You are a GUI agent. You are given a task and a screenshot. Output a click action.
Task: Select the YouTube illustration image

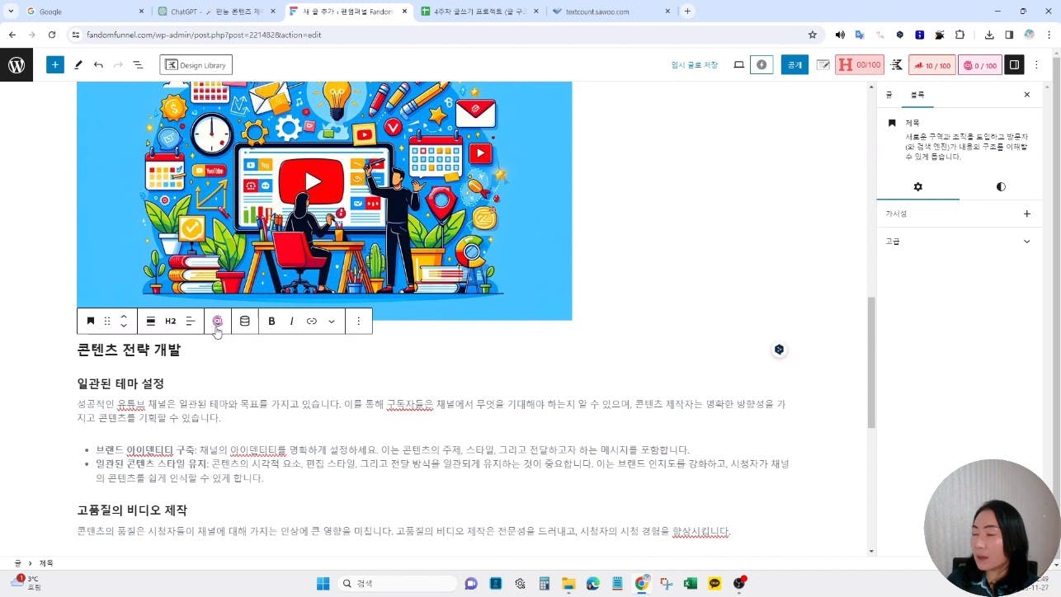(x=324, y=200)
